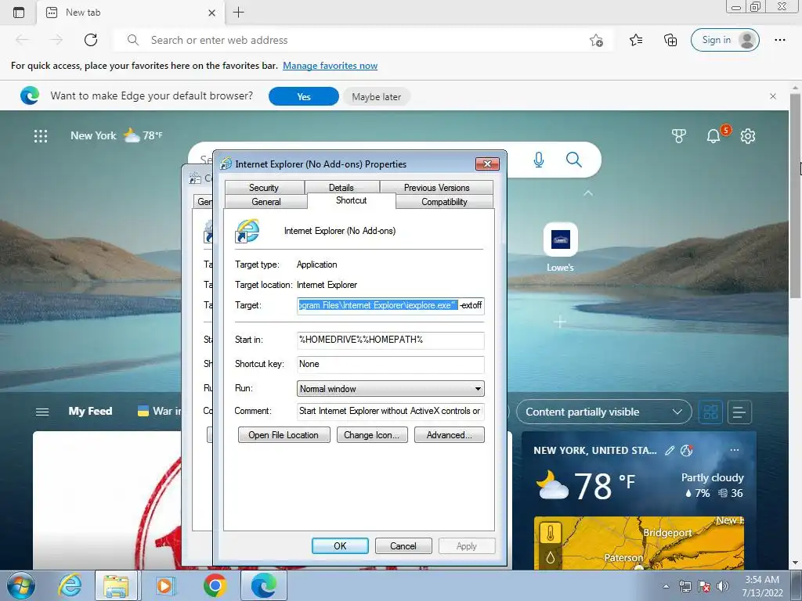
Task: Open the Advanced shortcut options
Action: (x=449, y=435)
